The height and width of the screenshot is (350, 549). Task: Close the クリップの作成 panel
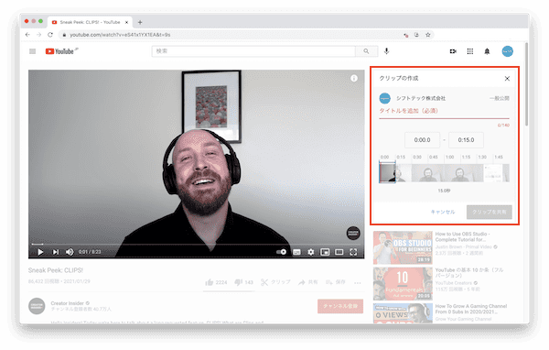507,79
